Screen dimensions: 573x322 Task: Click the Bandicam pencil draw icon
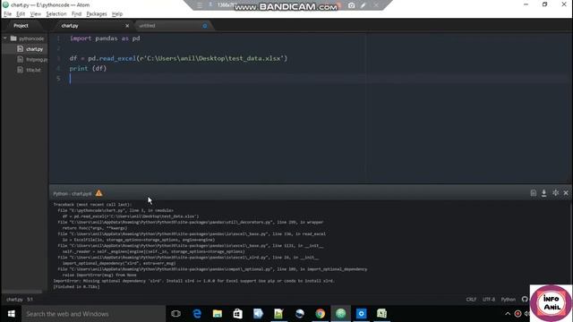pos(363,5)
